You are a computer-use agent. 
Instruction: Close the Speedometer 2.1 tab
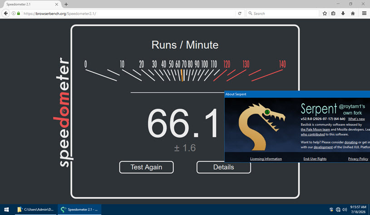point(57,4)
